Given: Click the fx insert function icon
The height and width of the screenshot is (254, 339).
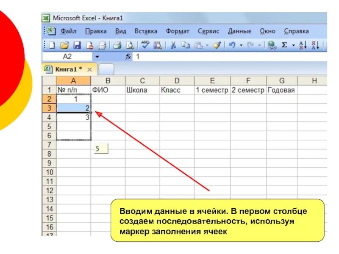Looking at the screenshot, I should pyautogui.click(x=128, y=57).
